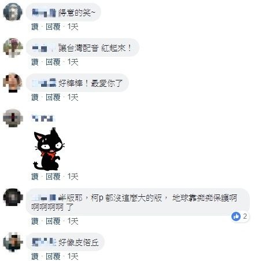
Task: View the reaction count of 2
Action: [x=245, y=216]
